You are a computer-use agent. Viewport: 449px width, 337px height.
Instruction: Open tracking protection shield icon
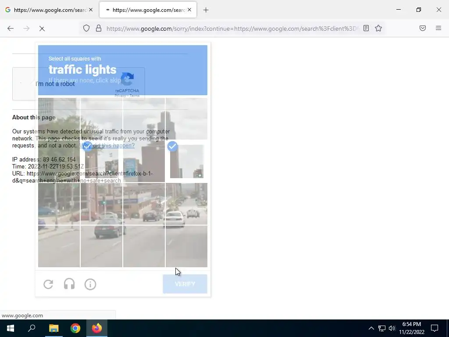pyautogui.click(x=86, y=28)
